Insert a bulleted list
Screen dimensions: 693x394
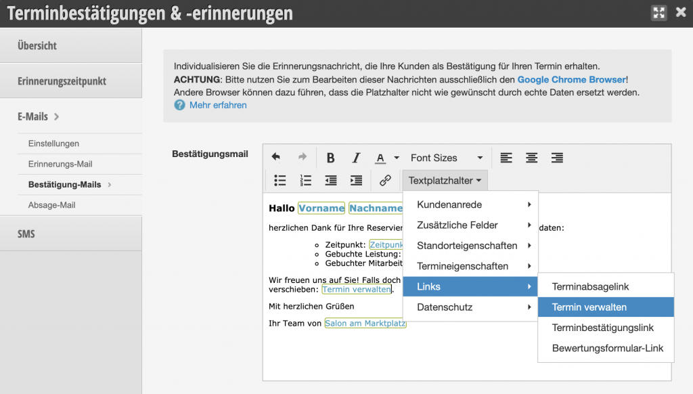pos(280,180)
